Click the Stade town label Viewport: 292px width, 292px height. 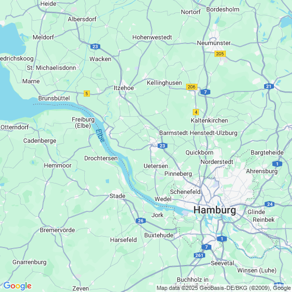coord(117,196)
